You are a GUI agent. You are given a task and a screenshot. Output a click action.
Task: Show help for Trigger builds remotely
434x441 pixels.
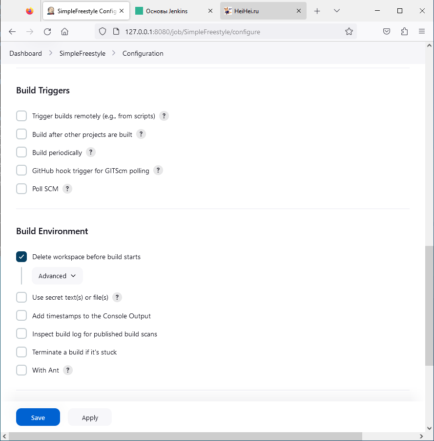click(164, 116)
